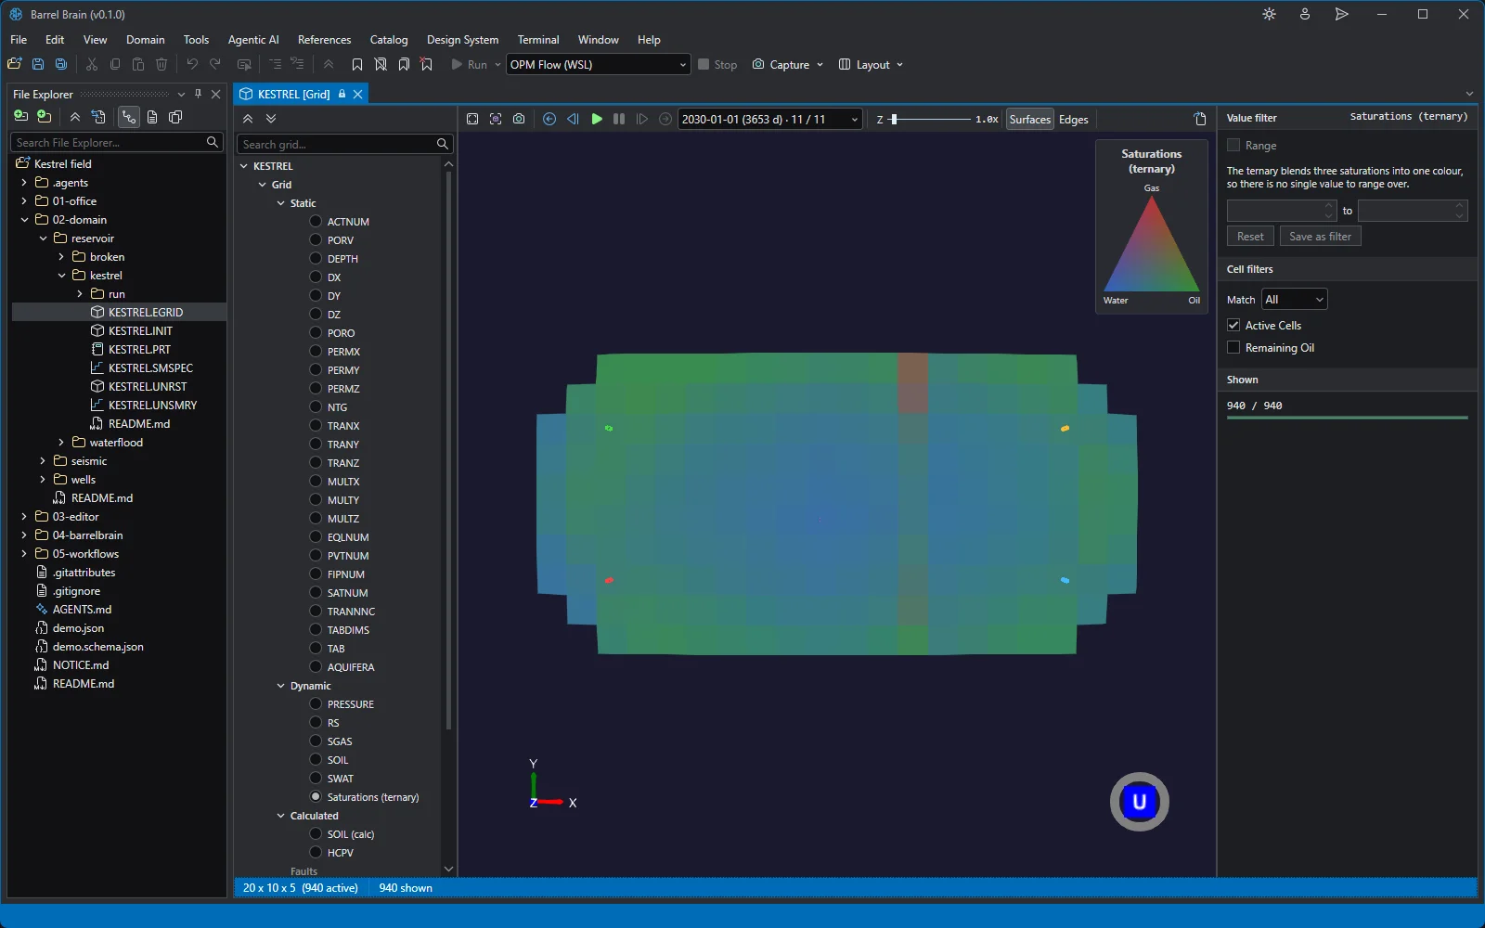Save all files with double-disk icon
The image size is (1485, 928).
(61, 64)
